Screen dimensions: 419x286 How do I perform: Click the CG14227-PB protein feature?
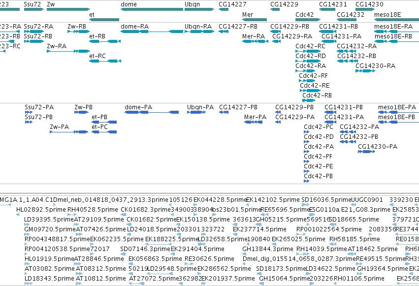coord(224,112)
